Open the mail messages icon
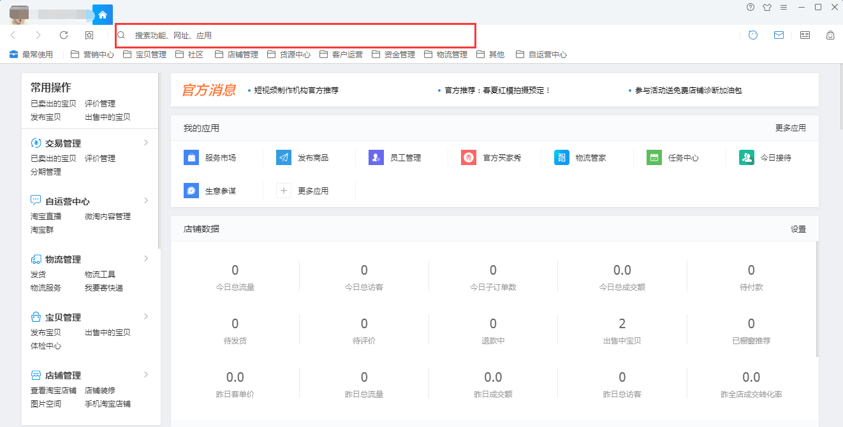Image resolution: width=843 pixels, height=427 pixels. point(779,35)
